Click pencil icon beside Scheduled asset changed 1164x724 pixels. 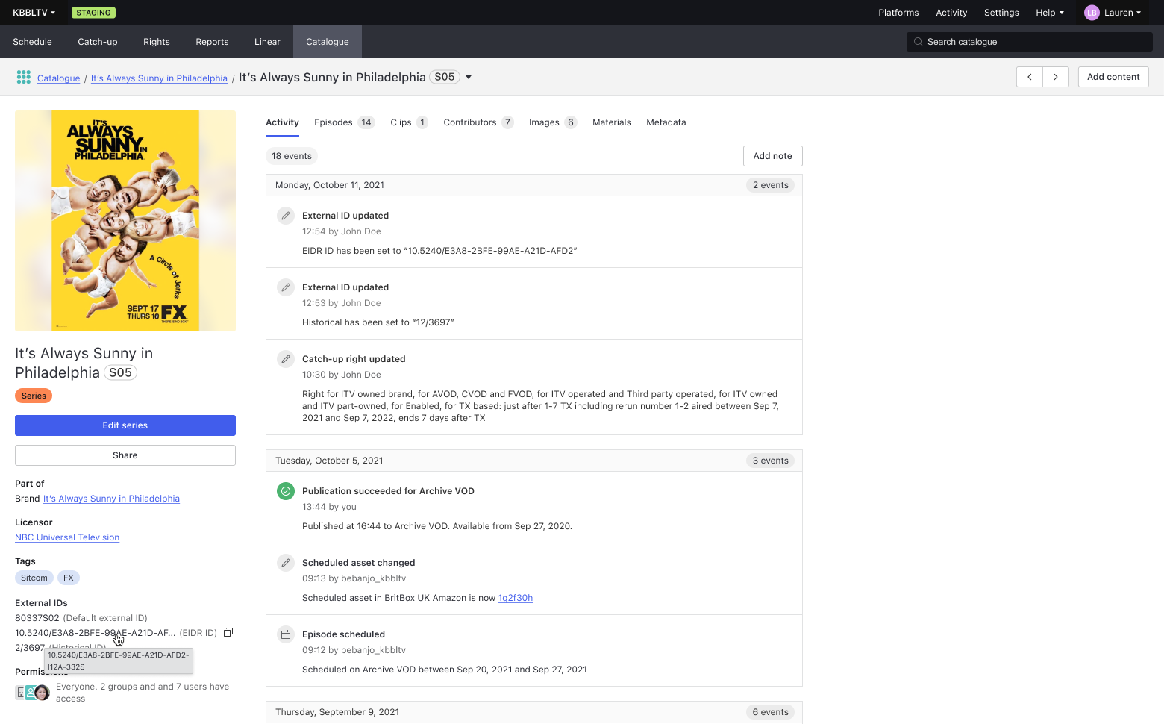point(286,563)
